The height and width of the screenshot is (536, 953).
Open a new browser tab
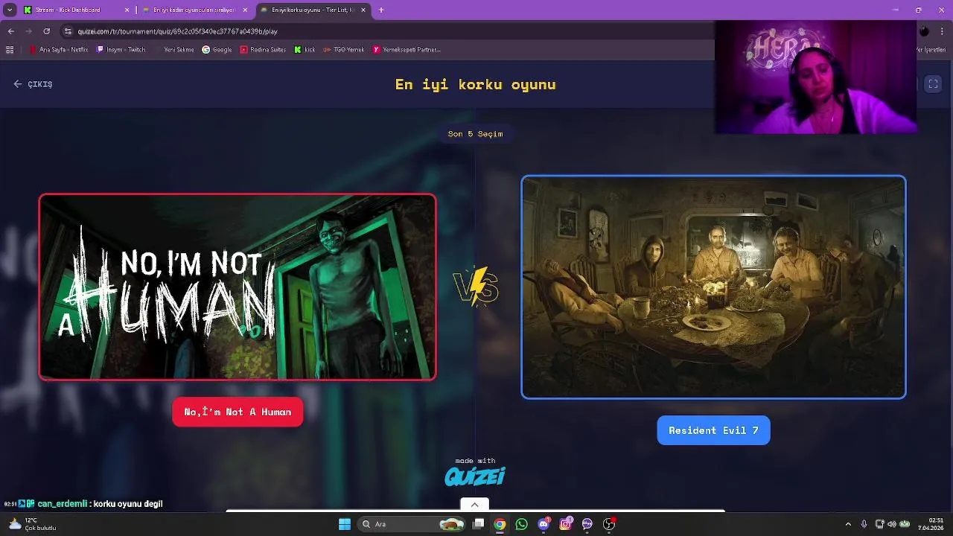coord(381,10)
